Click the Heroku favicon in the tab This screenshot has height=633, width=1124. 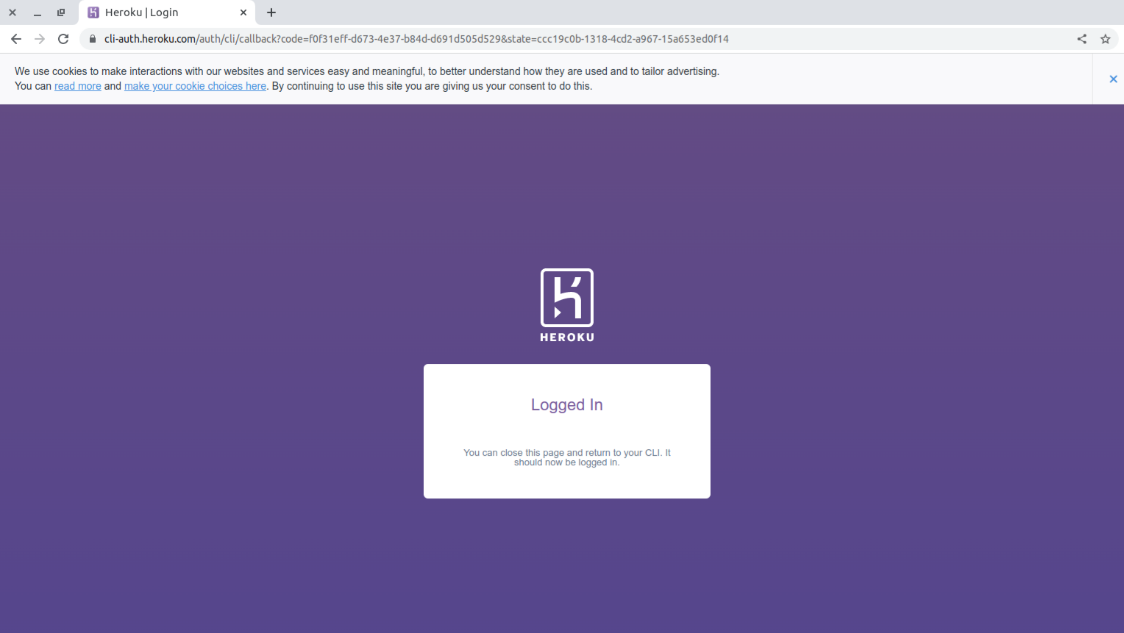(93, 12)
